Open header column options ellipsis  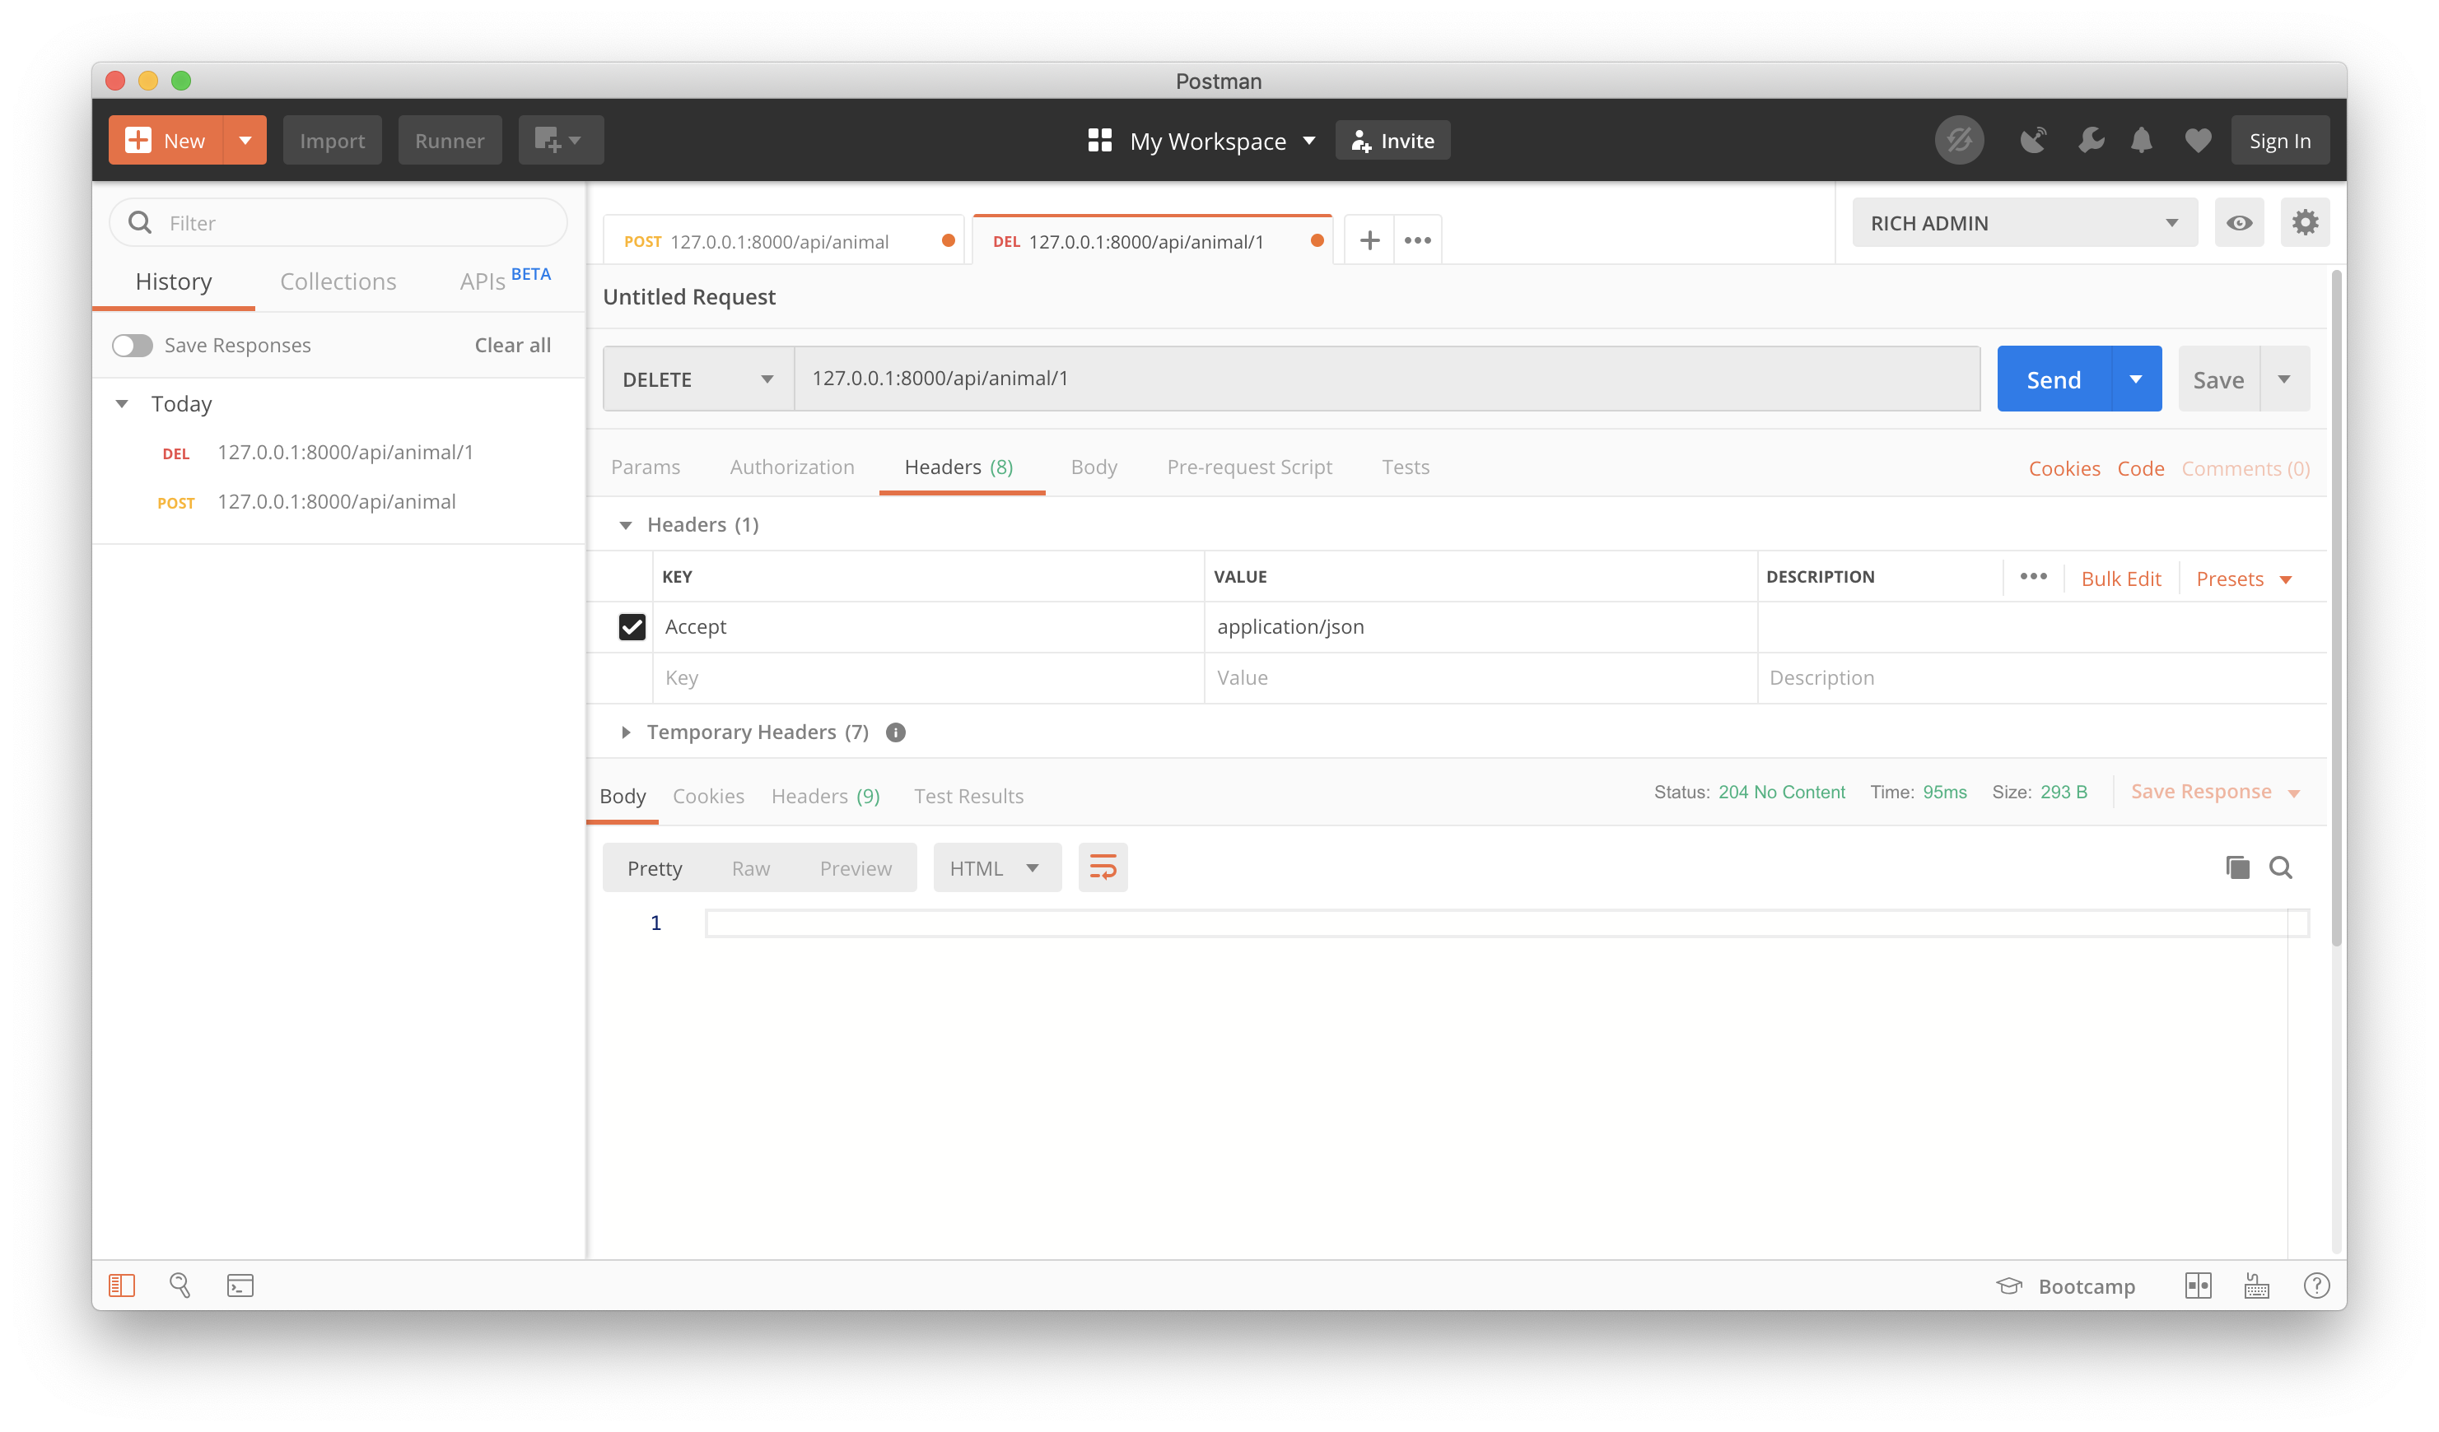pyautogui.click(x=2032, y=577)
